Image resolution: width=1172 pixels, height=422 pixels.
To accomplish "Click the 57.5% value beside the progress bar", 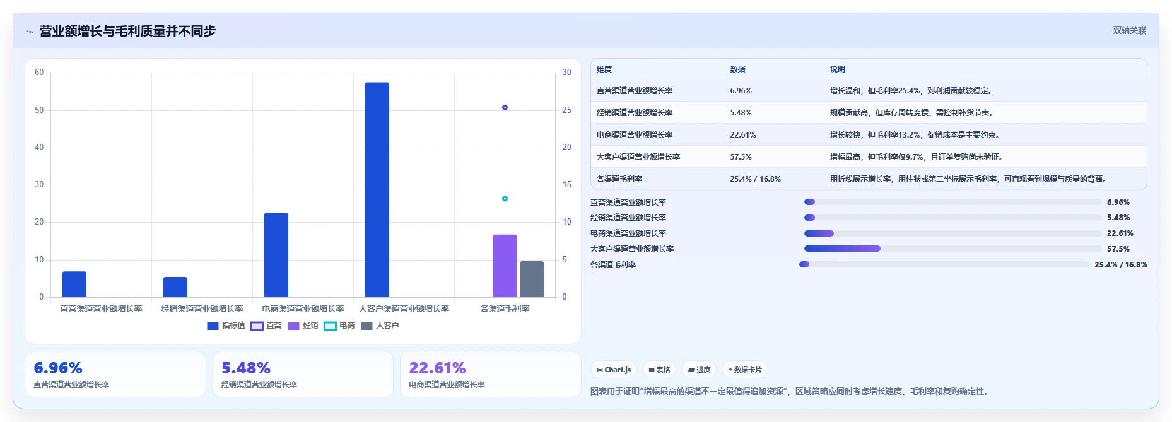I will 1118,249.
